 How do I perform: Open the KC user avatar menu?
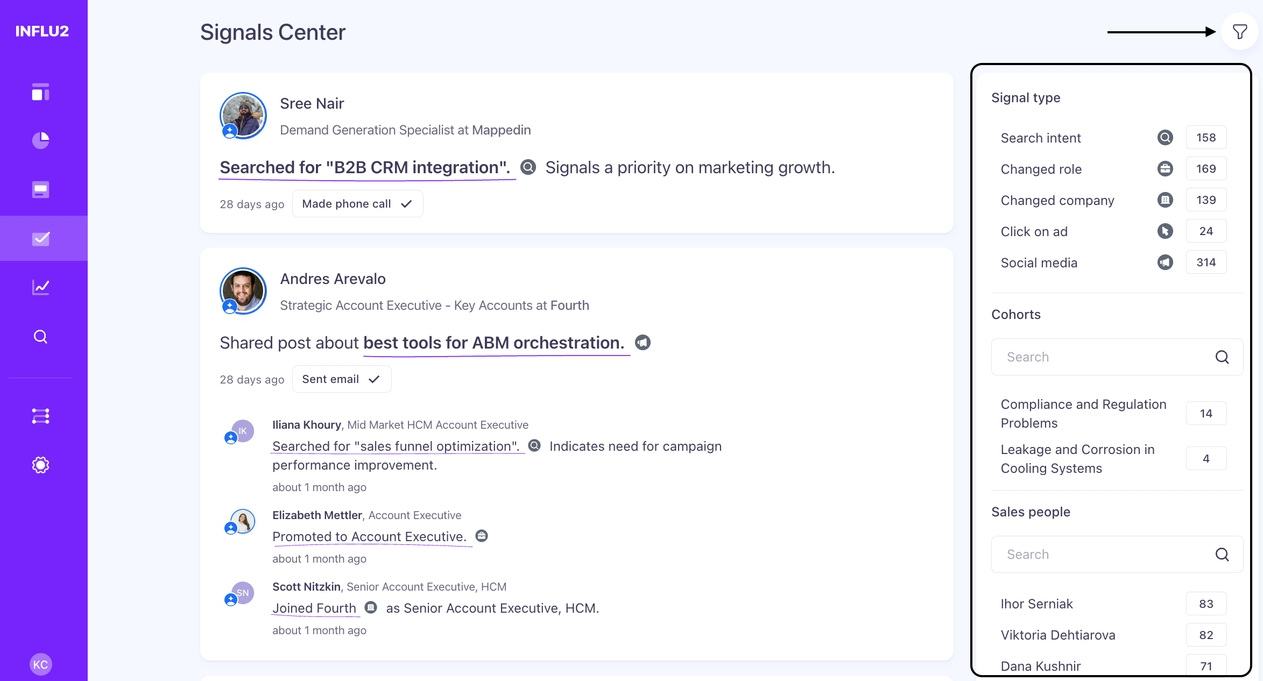click(x=40, y=664)
